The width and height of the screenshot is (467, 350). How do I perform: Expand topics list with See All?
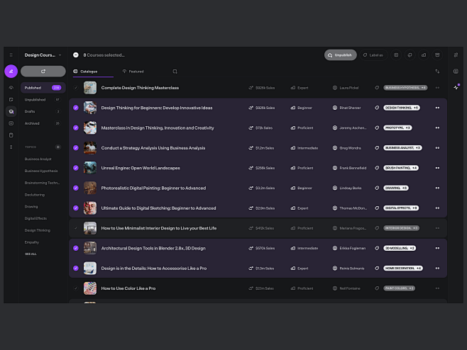point(31,254)
